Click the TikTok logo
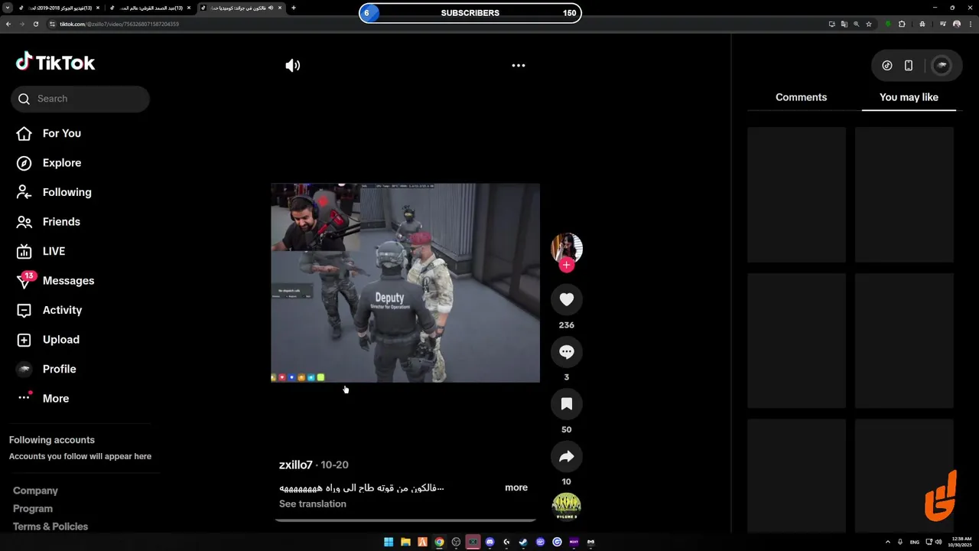Viewport: 979px width, 551px height. [55, 63]
